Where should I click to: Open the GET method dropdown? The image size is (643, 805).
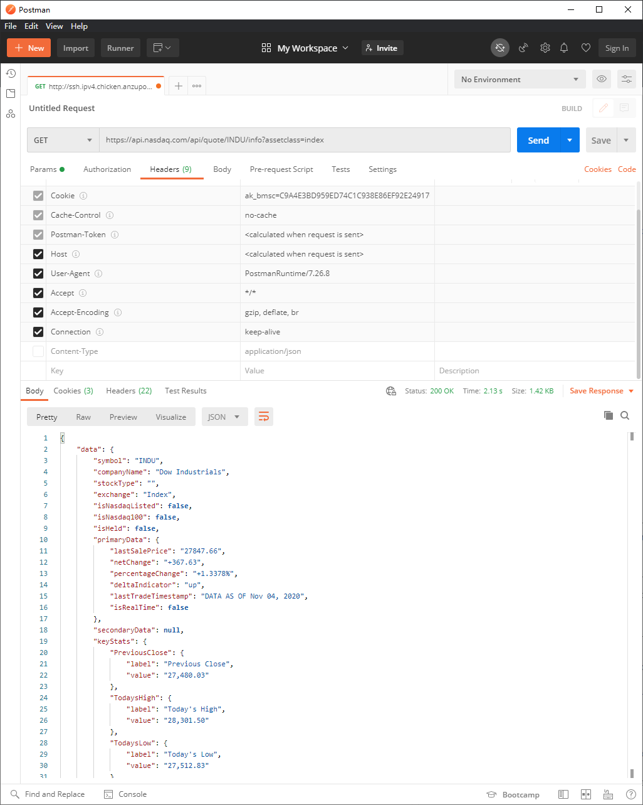(x=63, y=140)
